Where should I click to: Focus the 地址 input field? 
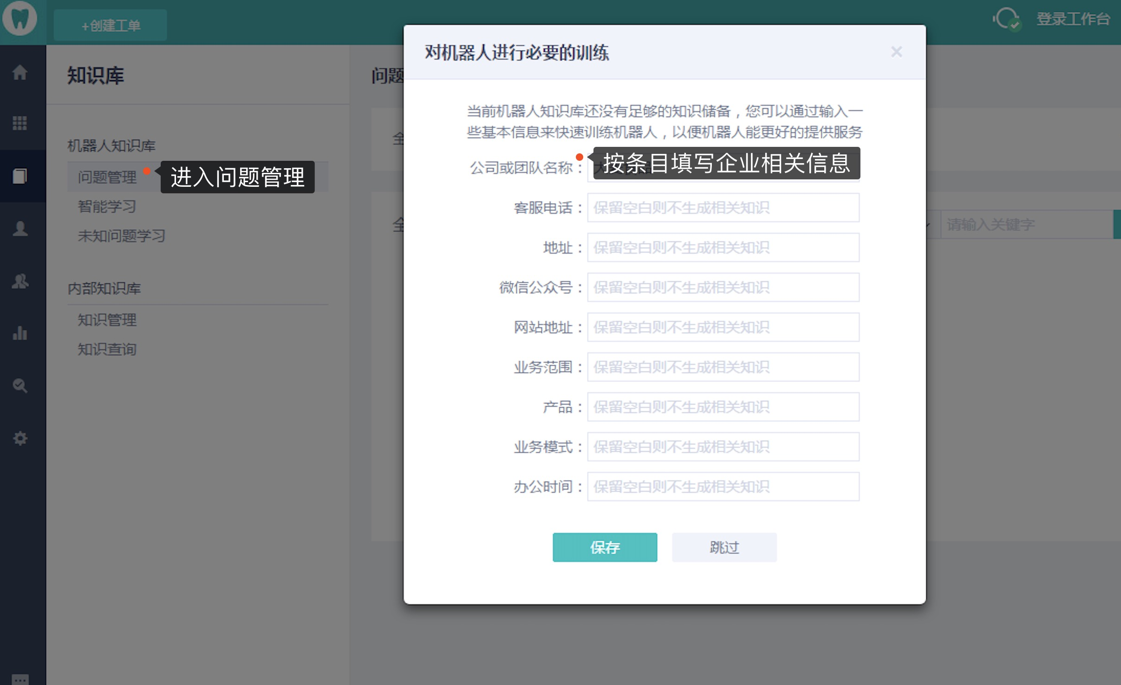(x=723, y=248)
